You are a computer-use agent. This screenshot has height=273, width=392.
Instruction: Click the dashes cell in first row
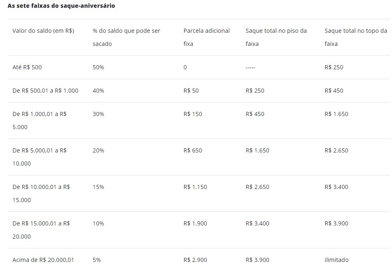[250, 68]
